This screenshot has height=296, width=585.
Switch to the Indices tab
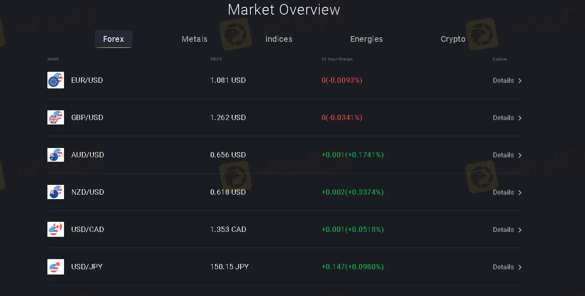[279, 39]
